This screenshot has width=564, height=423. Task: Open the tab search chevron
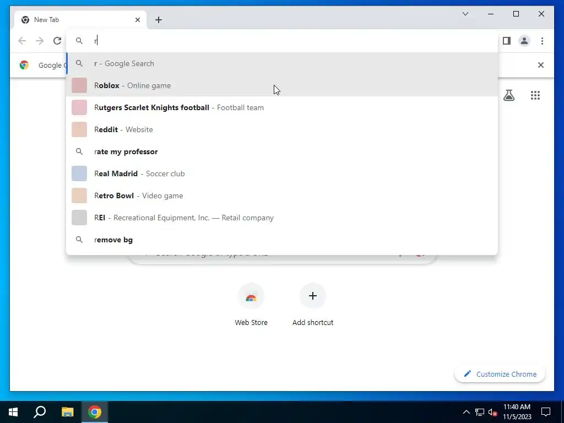[465, 14]
